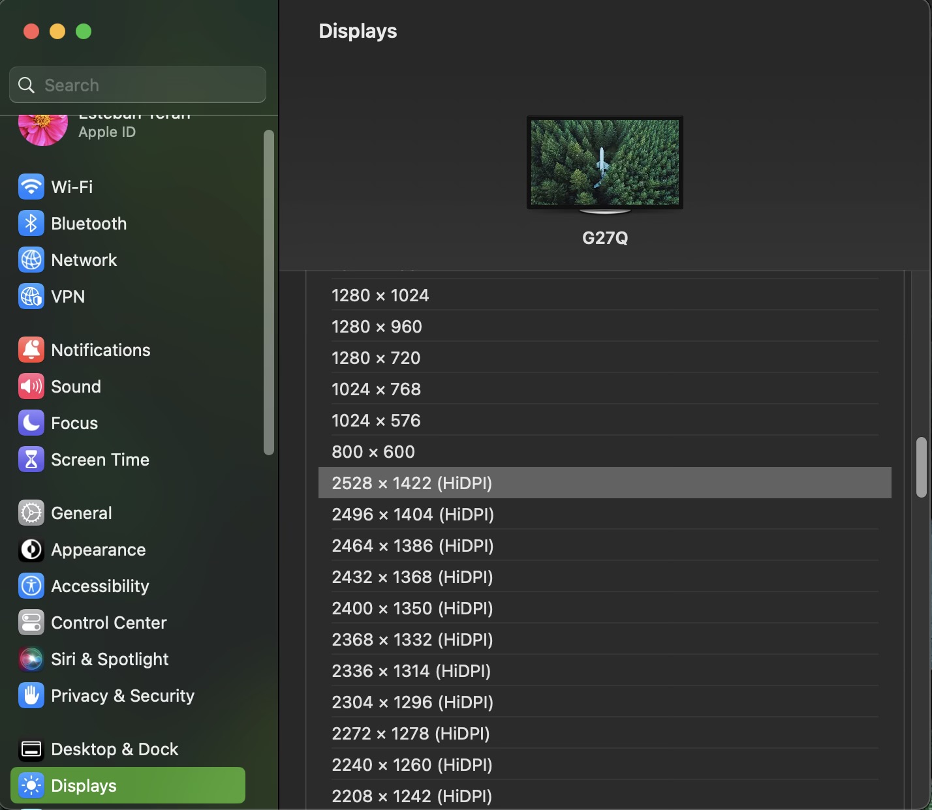Viewport: 932px width, 810px height.
Task: Select the G27Q display thumbnail
Action: click(x=605, y=163)
